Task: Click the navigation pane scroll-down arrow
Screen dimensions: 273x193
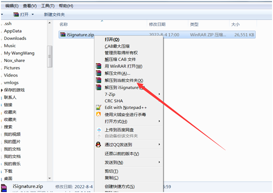Action: (49, 178)
